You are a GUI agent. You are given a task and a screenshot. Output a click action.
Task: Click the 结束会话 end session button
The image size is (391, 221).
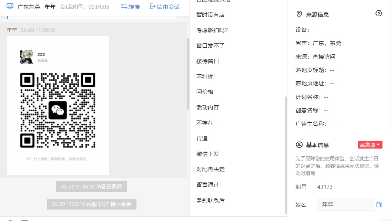[165, 7]
